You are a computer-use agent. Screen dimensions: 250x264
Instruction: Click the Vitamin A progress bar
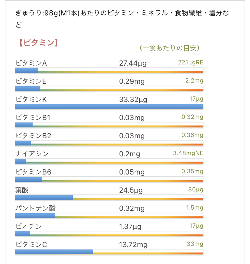[109, 71]
